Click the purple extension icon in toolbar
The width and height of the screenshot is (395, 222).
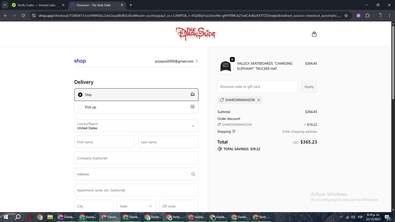coord(358,16)
